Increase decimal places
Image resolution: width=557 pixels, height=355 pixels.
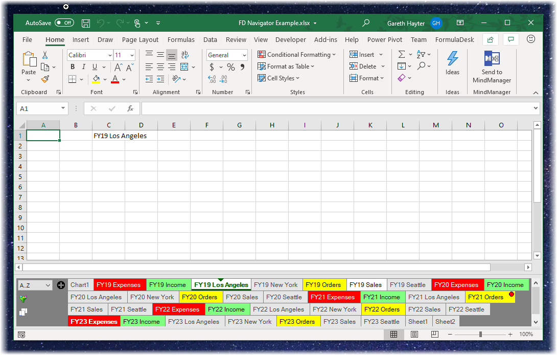[211, 79]
